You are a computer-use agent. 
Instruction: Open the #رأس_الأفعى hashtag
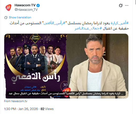click(x=55, y=23)
